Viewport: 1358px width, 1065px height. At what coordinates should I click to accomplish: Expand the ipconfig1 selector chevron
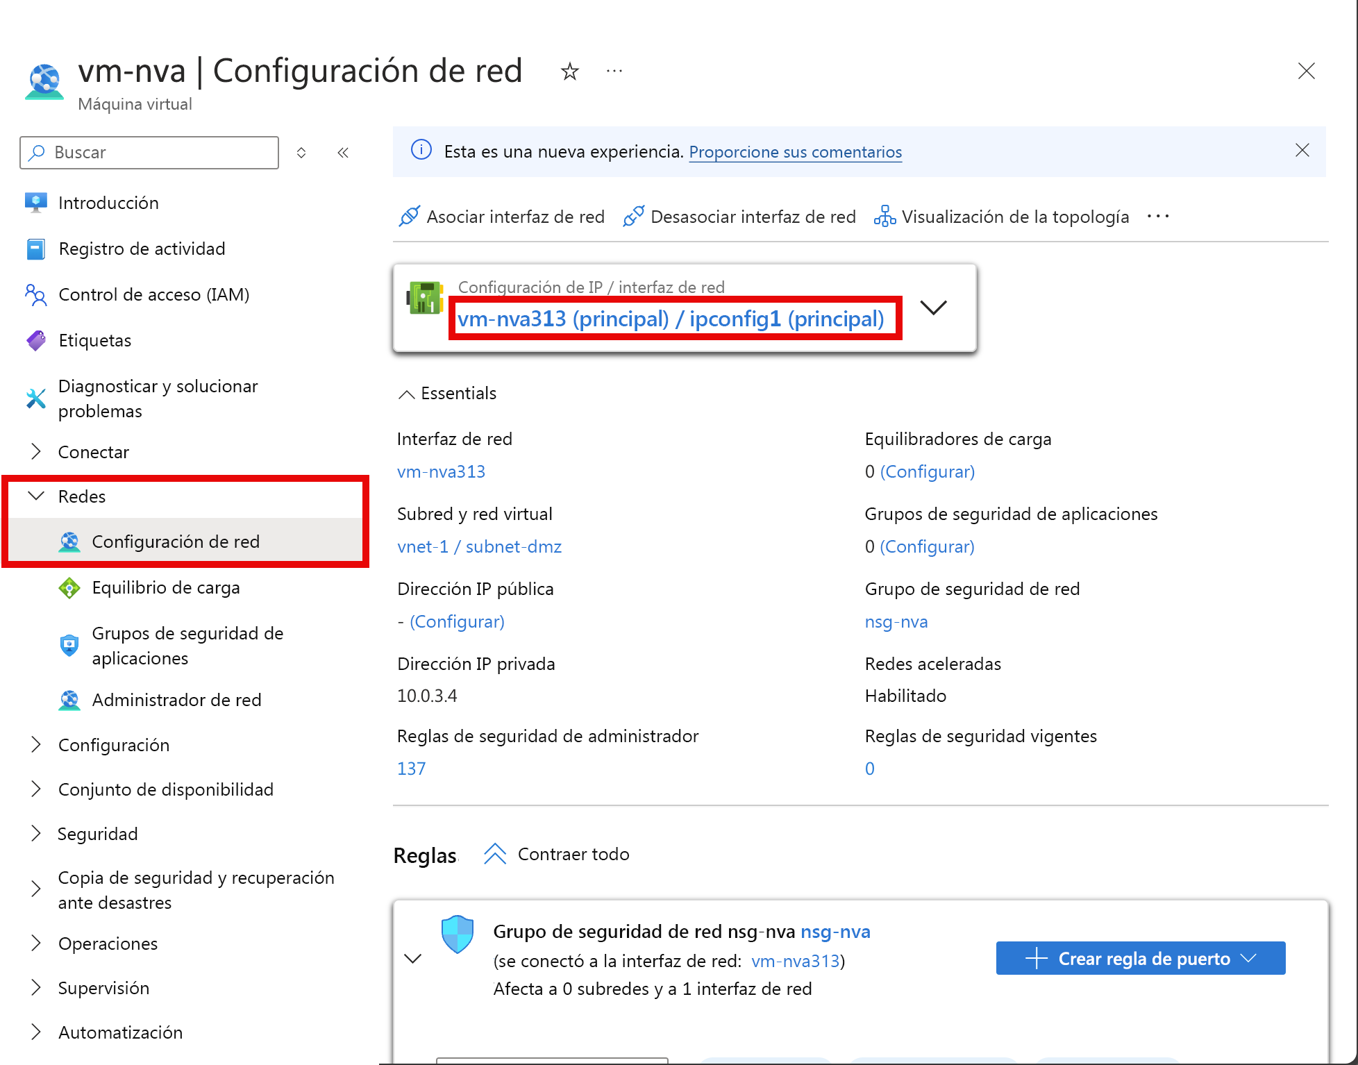coord(933,308)
